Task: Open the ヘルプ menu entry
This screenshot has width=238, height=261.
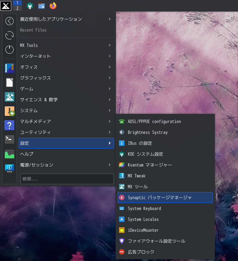Action: coord(66,154)
